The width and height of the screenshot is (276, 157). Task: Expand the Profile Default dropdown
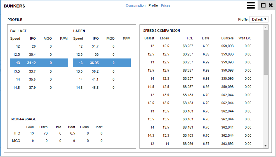click(x=259, y=20)
